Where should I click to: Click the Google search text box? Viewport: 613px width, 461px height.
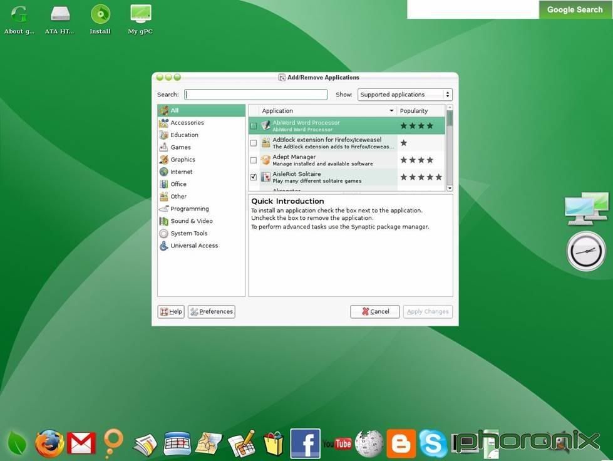click(473, 9)
